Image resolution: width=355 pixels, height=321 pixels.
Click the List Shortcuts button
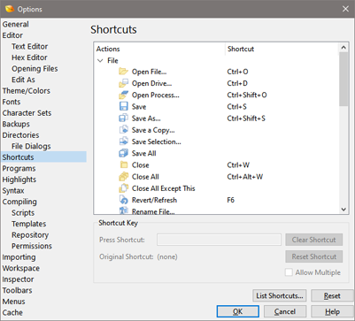pyautogui.click(x=280, y=295)
